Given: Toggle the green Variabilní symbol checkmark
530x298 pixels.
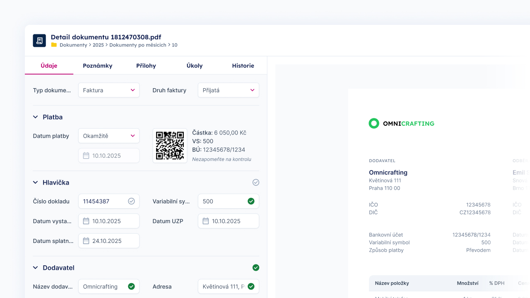Looking at the screenshot, I should (x=251, y=201).
